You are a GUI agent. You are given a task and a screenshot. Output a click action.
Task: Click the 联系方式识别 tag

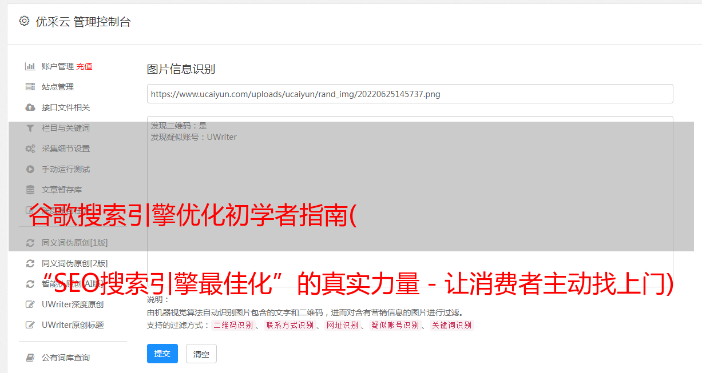(289, 325)
